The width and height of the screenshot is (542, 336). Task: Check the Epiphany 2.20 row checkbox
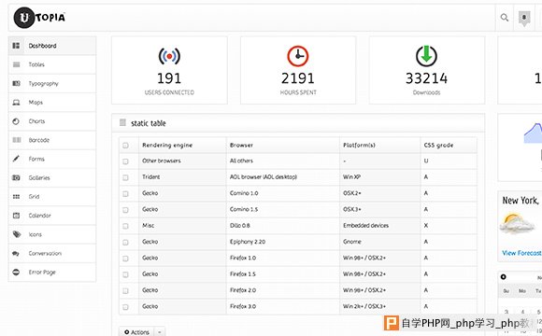click(x=125, y=242)
